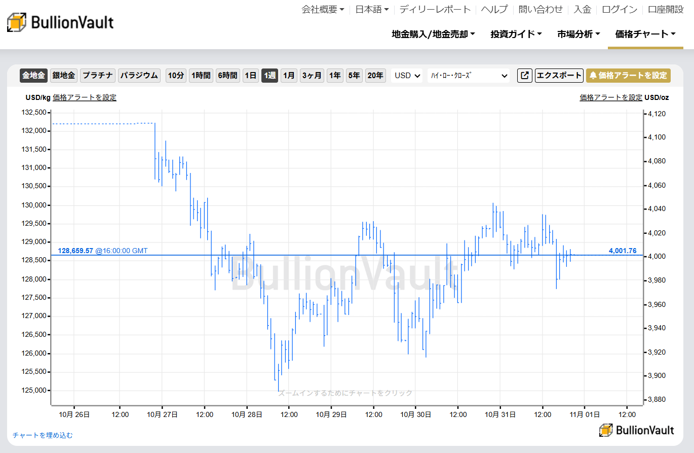The width and height of the screenshot is (694, 453).
Task: Expand the 日本語 language selector
Action: click(x=371, y=9)
